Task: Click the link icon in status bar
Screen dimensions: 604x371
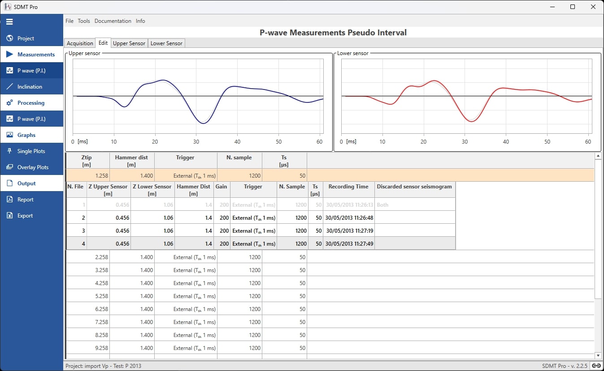Action: (x=596, y=366)
